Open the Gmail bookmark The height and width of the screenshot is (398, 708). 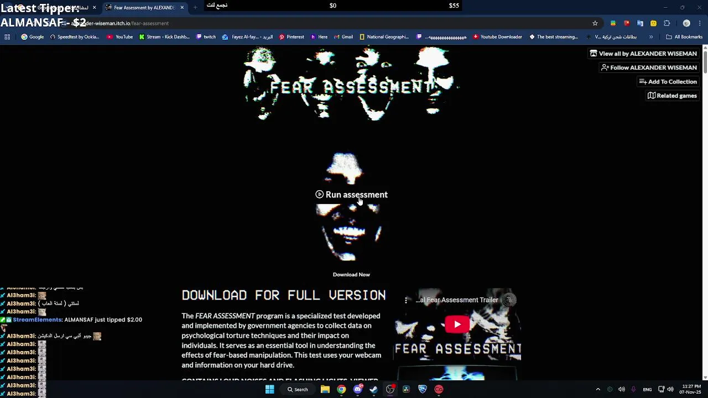pos(343,37)
